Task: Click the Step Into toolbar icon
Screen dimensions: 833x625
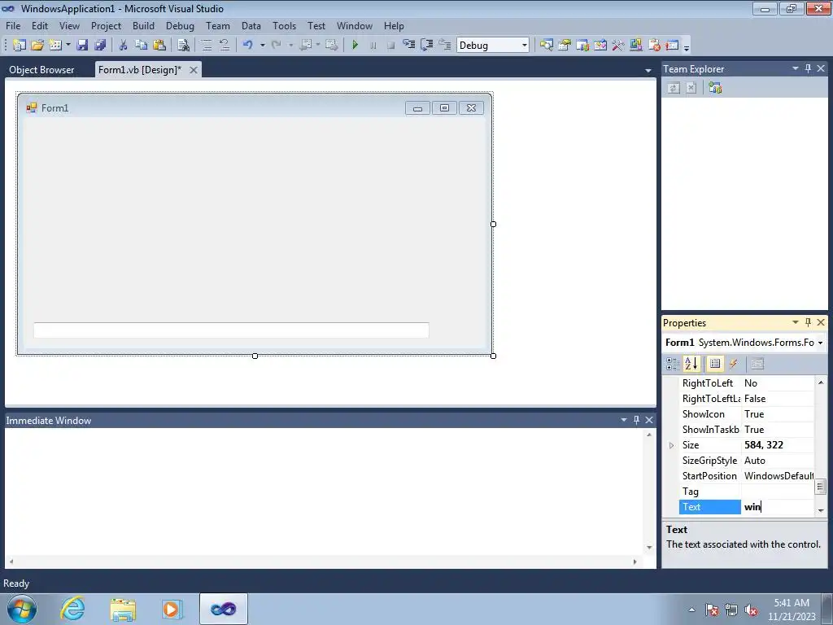Action: click(x=408, y=46)
